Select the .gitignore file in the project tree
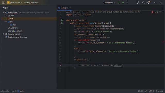 point(13,28)
